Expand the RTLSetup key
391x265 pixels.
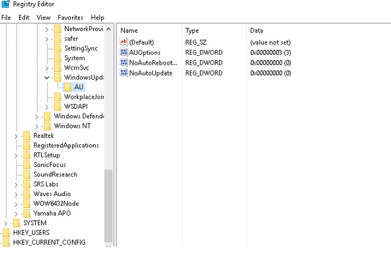click(x=16, y=156)
